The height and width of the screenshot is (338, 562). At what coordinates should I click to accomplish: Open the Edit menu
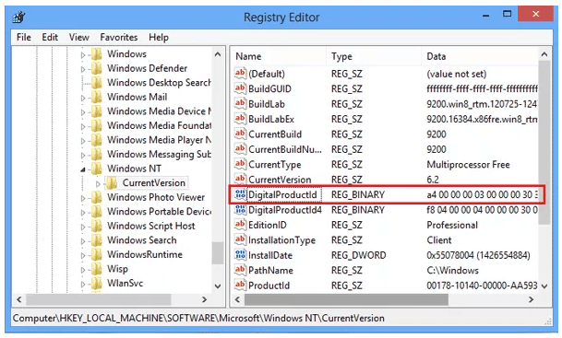[x=50, y=37]
